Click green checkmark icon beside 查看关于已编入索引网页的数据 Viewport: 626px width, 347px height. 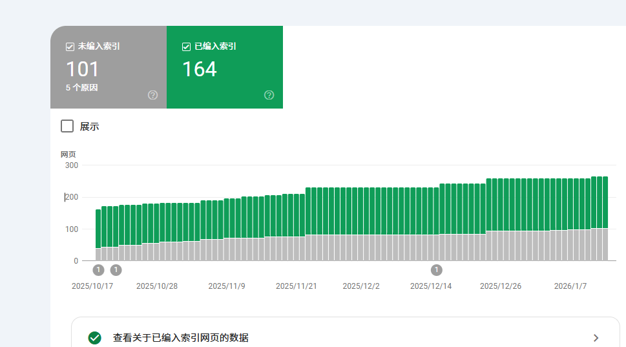tap(95, 337)
